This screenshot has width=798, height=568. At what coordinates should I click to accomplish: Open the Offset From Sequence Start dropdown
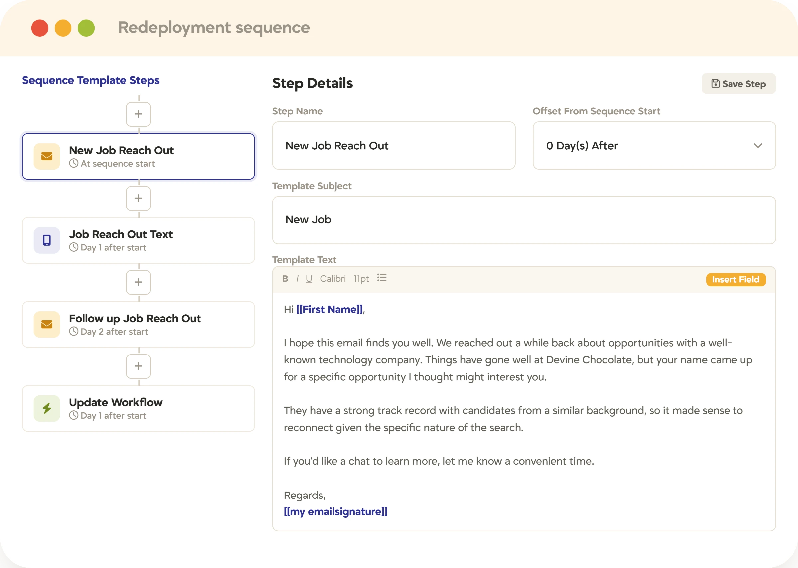point(654,146)
